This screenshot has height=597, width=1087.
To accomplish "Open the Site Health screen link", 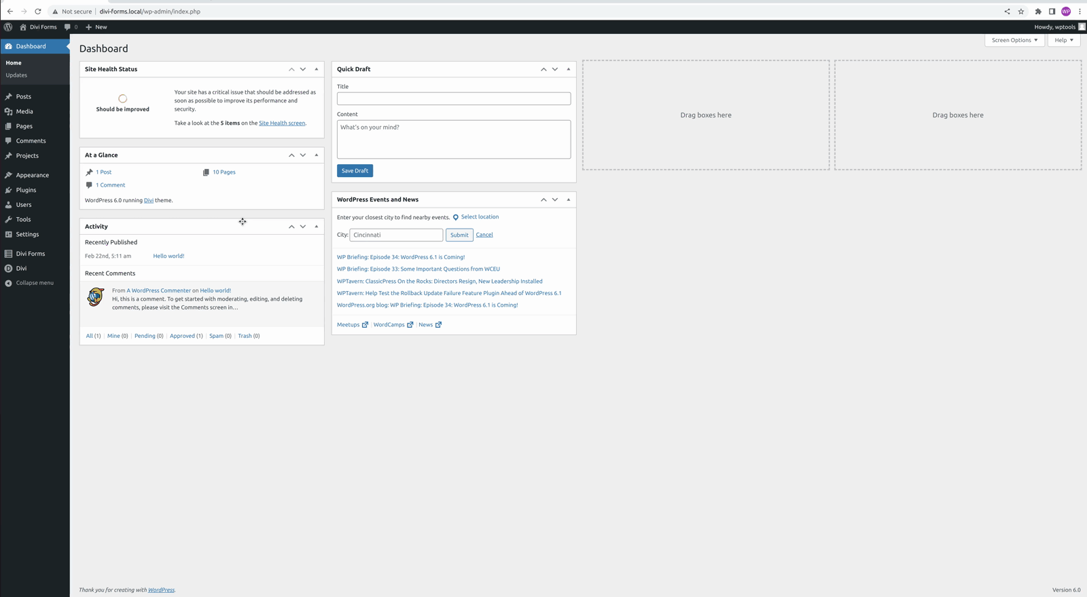I will coord(282,123).
